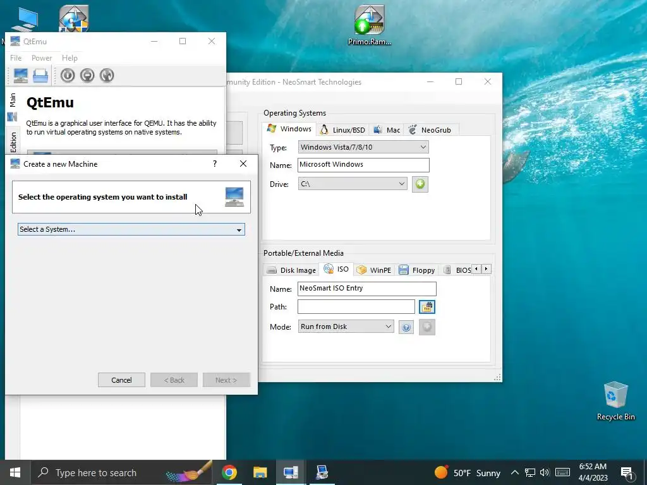This screenshot has width=647, height=485.
Task: Click the taskbar search box
Action: click(x=122, y=472)
